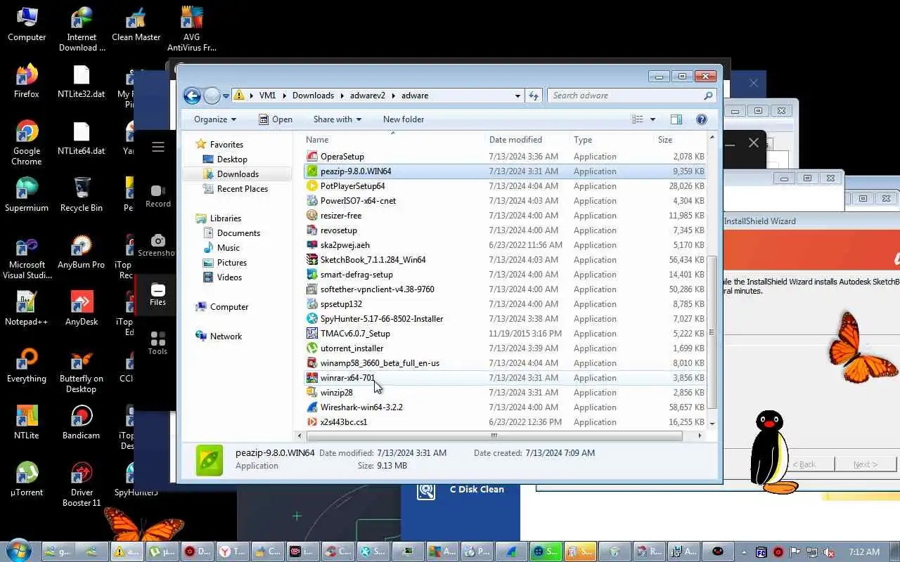The width and height of the screenshot is (900, 562).
Task: Select the SpyHunter installer file icon
Action: [312, 319]
